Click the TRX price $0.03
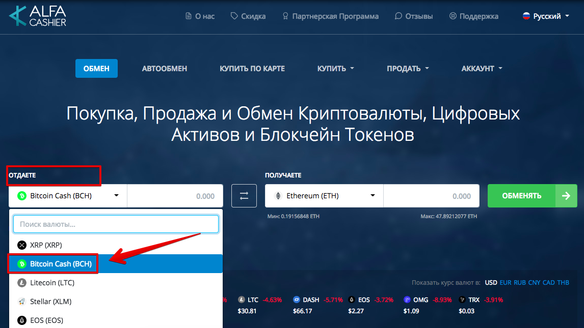 pos(466,311)
